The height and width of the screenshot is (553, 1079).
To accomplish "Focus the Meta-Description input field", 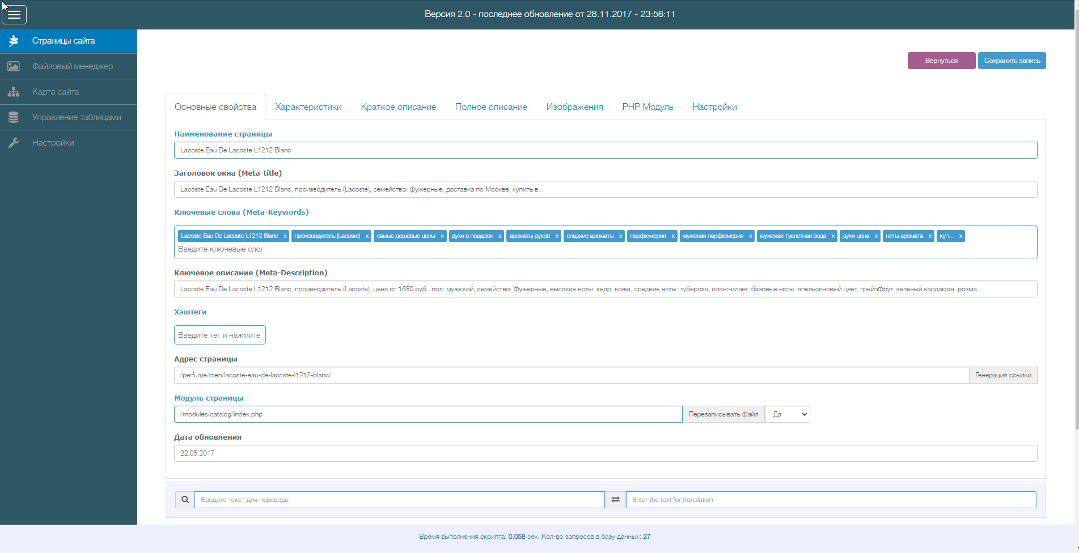I will (x=606, y=289).
